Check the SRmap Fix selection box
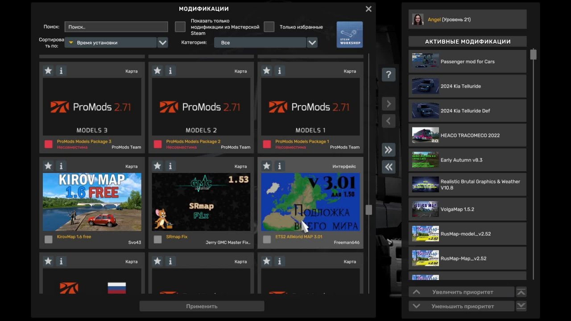 point(157,239)
